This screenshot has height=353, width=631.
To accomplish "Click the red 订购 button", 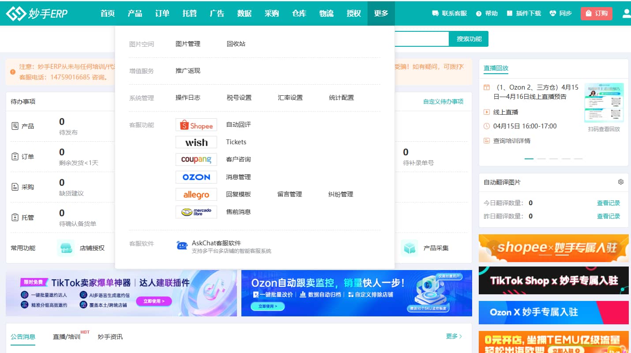I will click(597, 14).
